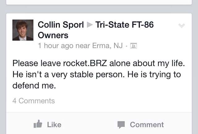Viewport: 198px width, 134px height.
Task: Open the "1 hour ago" timestamp
Action: (55, 46)
